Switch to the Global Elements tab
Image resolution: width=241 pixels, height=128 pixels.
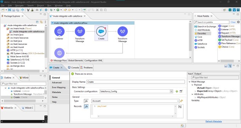[75, 60]
